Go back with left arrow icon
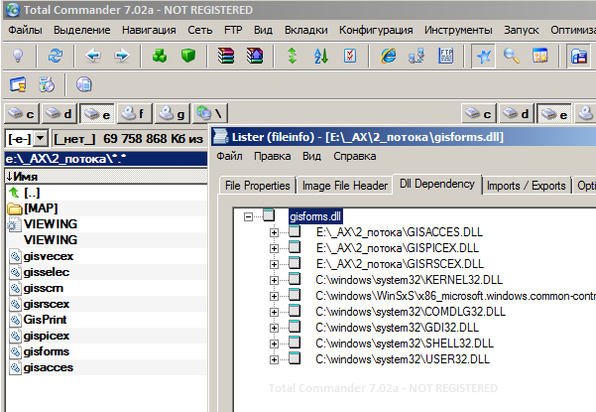The width and height of the screenshot is (596, 412). pos(93,56)
